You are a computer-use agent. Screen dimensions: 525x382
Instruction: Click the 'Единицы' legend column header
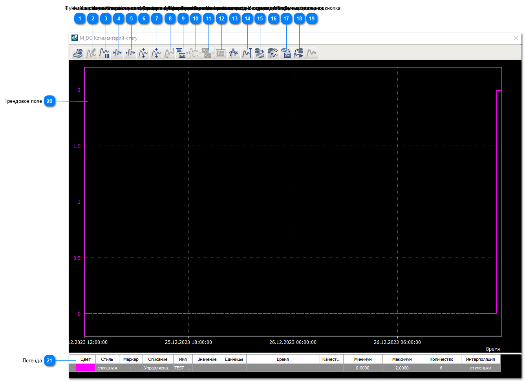(x=234, y=359)
